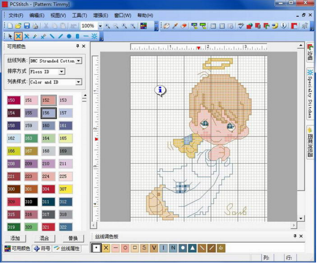Click the vertical split view icon

[x=222, y=26]
